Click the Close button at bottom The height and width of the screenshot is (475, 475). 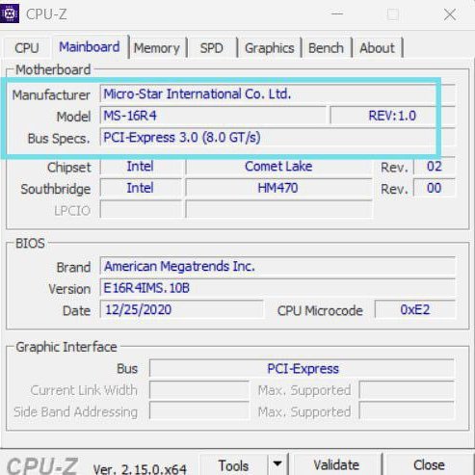pyautogui.click(x=429, y=465)
